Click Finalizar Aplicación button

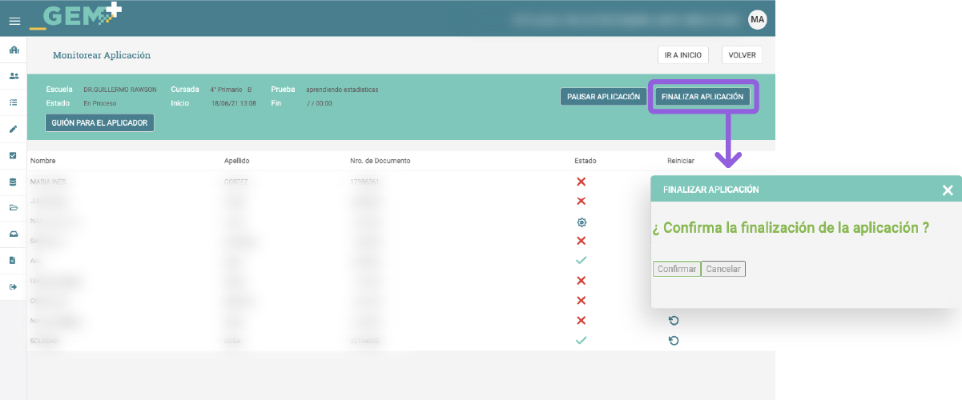702,97
